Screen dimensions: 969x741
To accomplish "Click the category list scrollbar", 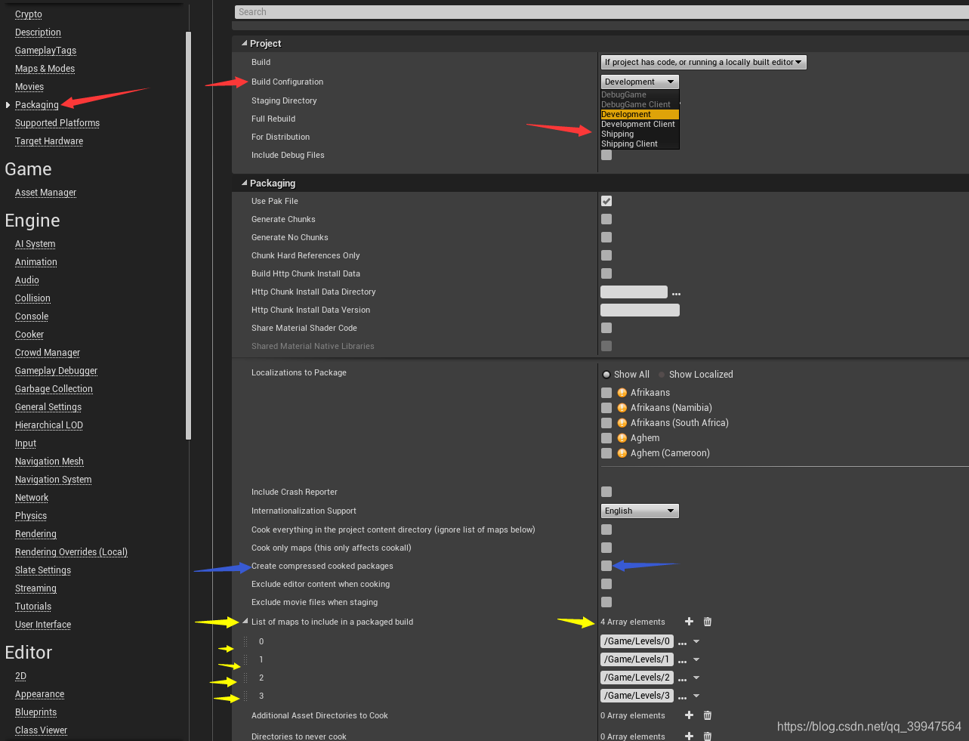I will click(x=188, y=234).
